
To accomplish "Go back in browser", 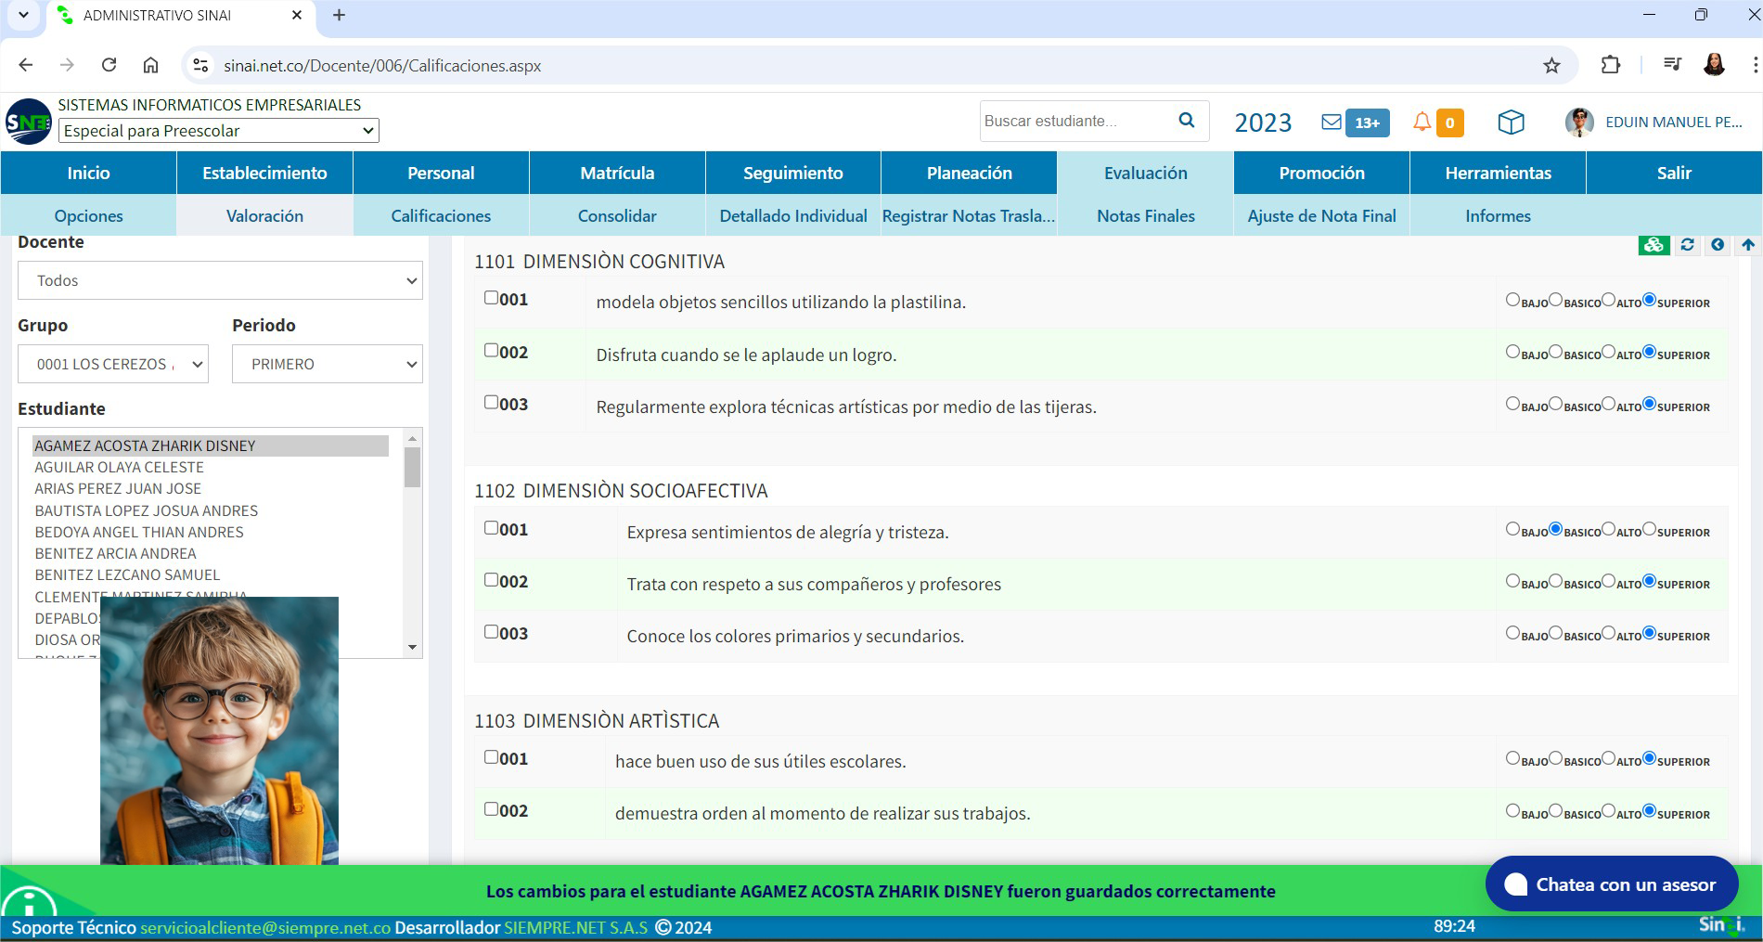I will click(26, 65).
